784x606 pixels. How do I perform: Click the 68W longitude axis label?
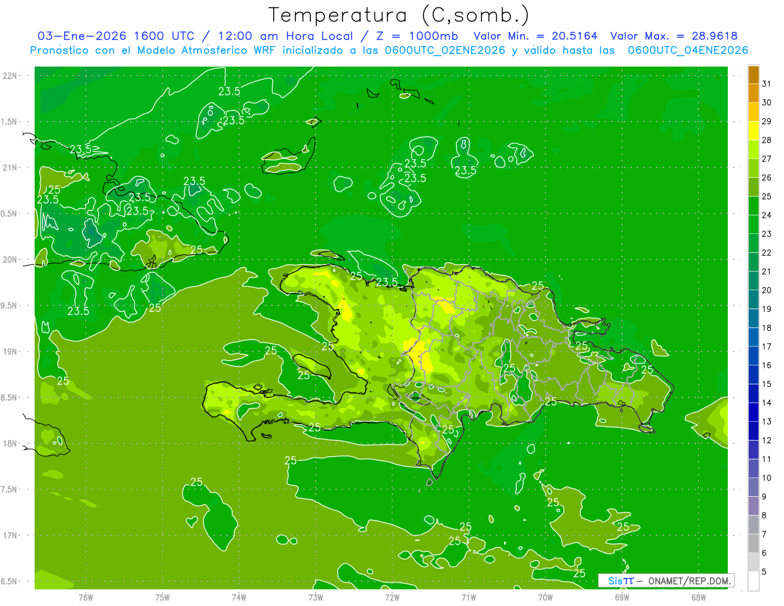pyautogui.click(x=698, y=598)
